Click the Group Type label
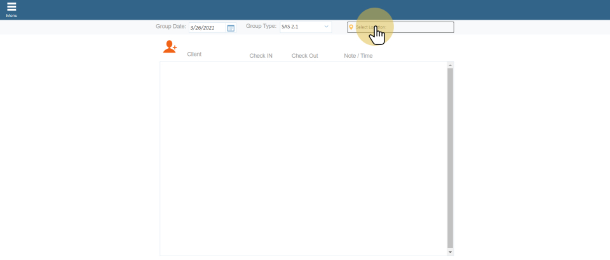Screen dimensions: 610x260 pyautogui.click(x=261, y=27)
